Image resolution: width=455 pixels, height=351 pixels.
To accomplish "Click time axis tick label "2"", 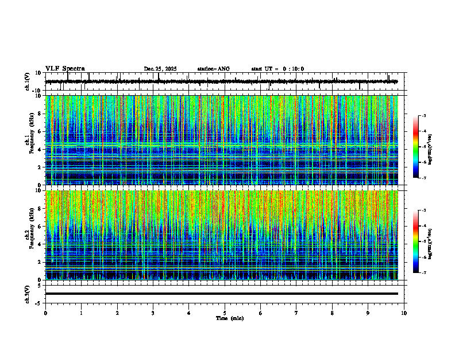I will tap(117, 313).
